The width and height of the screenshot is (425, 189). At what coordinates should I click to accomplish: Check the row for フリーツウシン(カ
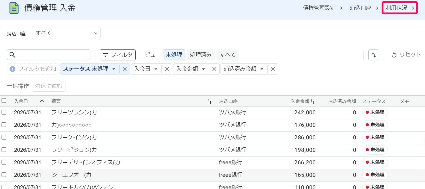(4, 112)
